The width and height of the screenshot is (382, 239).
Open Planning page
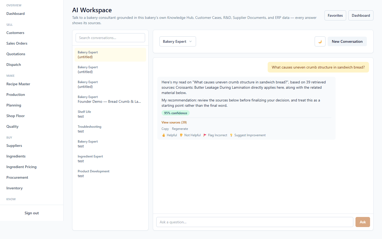[x=14, y=105]
